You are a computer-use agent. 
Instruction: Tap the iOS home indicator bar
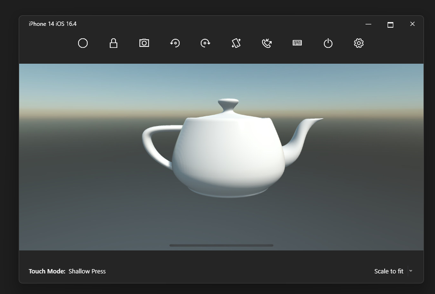click(x=221, y=245)
